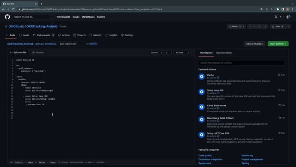Open the notifications bell
This screenshot has height=167, width=296.
tap(276, 17)
